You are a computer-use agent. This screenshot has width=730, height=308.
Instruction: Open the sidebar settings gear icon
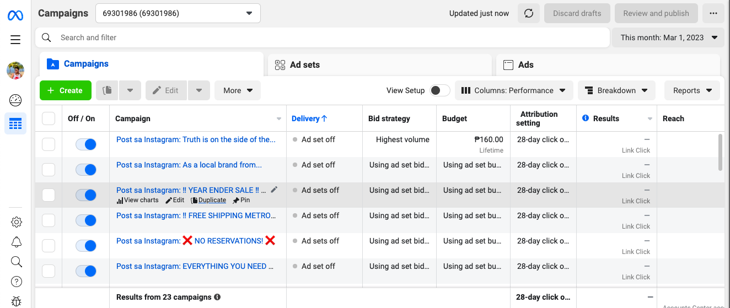[x=17, y=222]
